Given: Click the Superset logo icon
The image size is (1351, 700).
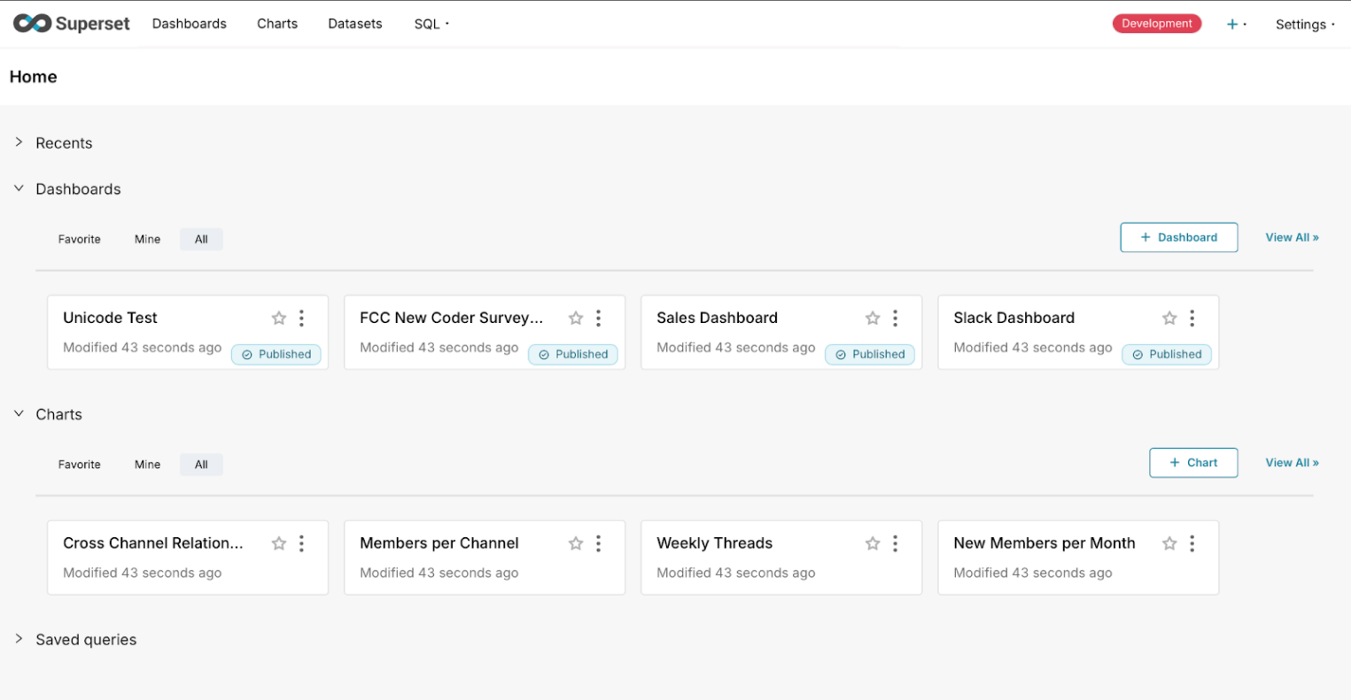Looking at the screenshot, I should click(32, 24).
